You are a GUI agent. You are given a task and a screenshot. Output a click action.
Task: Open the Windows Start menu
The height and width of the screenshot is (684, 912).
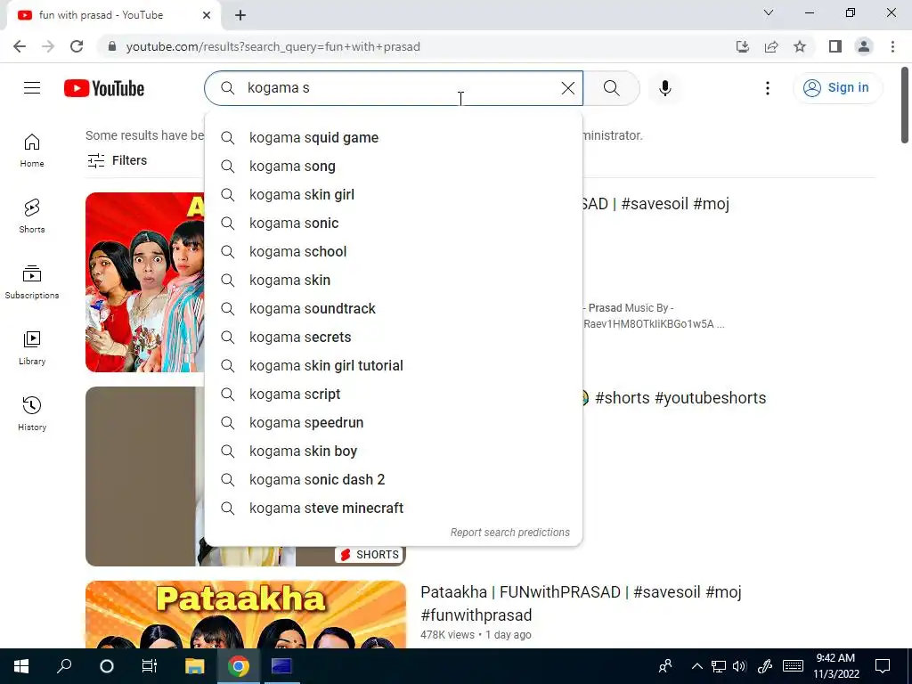point(21,666)
